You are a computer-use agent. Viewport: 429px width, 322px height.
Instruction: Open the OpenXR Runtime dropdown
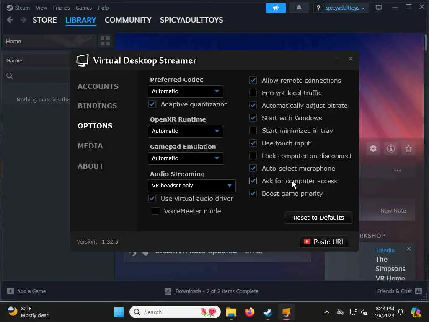pyautogui.click(x=186, y=131)
